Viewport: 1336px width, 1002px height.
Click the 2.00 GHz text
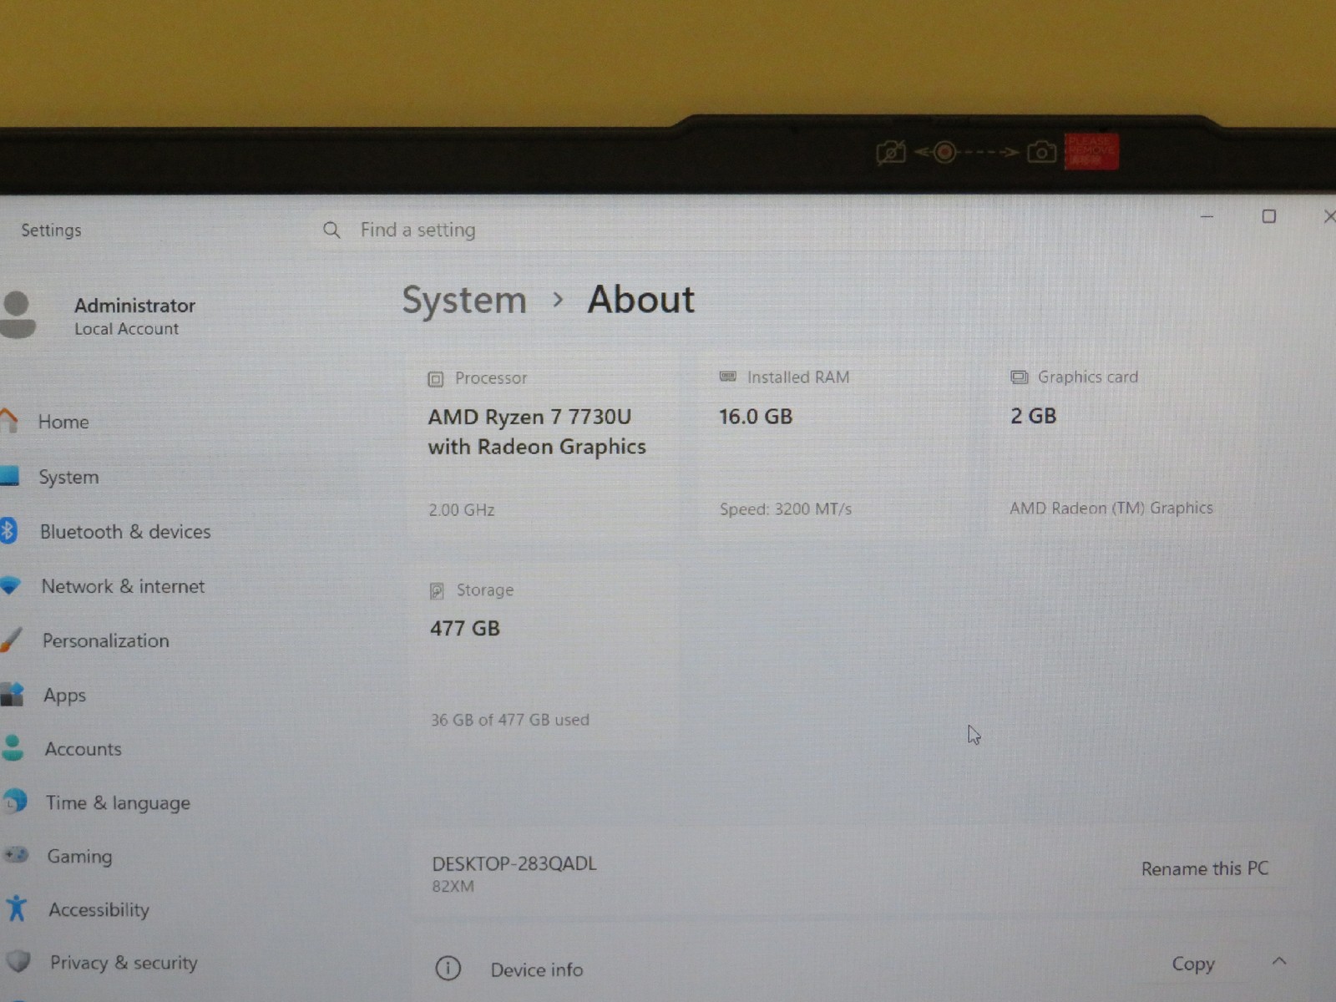[x=462, y=509]
